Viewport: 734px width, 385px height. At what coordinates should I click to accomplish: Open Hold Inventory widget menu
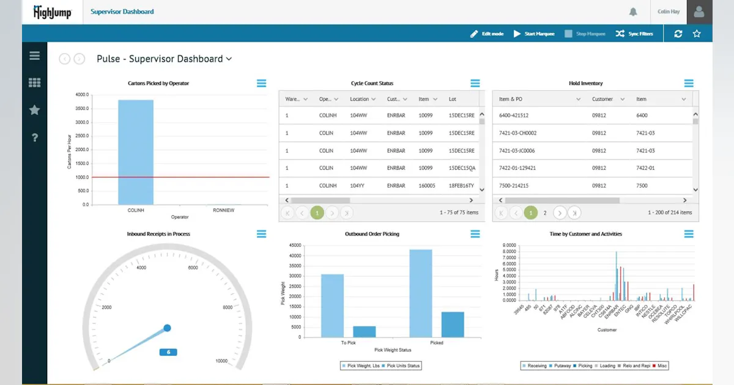(689, 83)
